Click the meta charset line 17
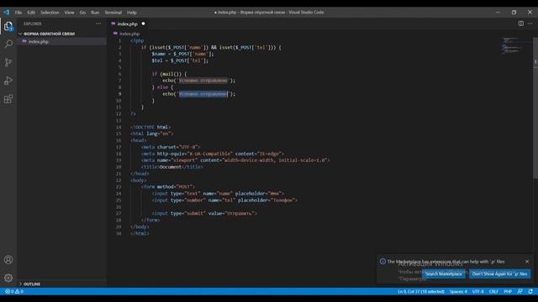This screenshot has height=302, width=538. [171, 147]
